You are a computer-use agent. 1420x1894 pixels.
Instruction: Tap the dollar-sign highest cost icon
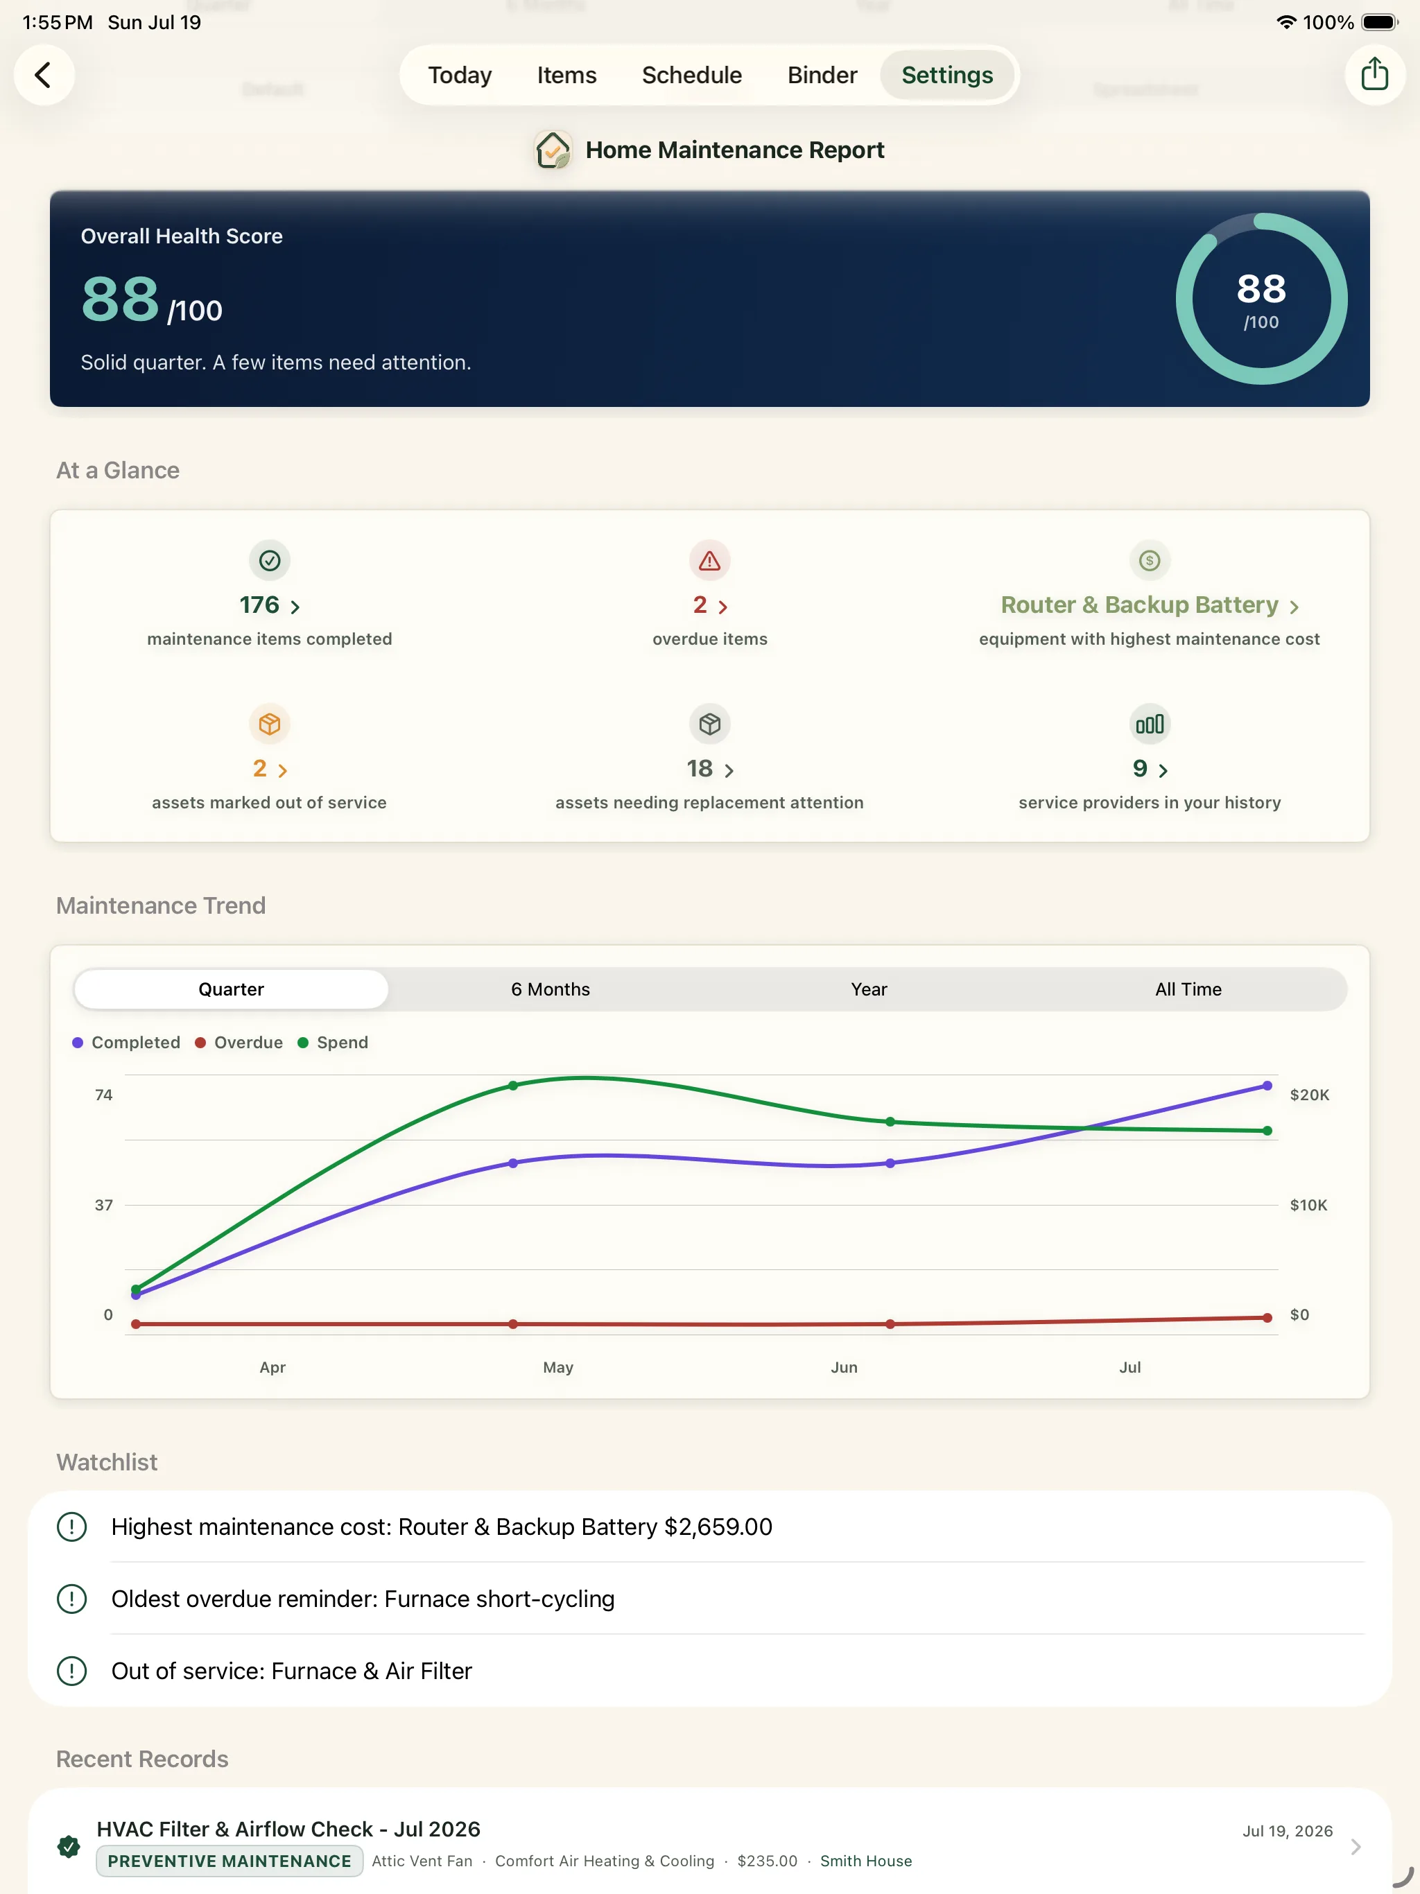pos(1150,561)
